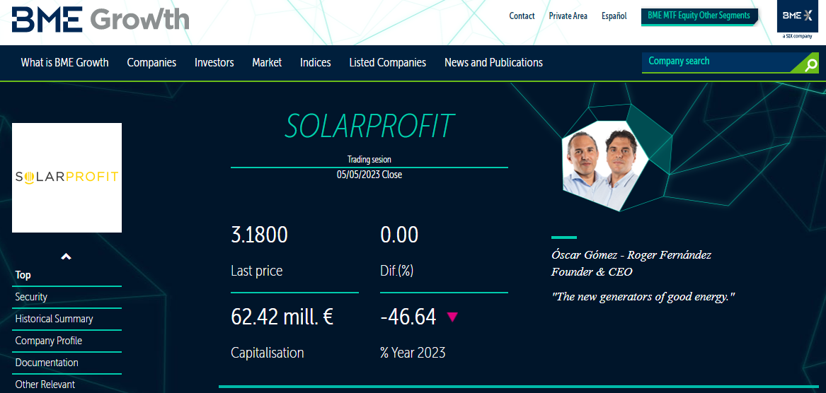Viewport: 826px width, 393px height.
Task: Open BME MTF Equity Other Segments
Action: tap(699, 16)
